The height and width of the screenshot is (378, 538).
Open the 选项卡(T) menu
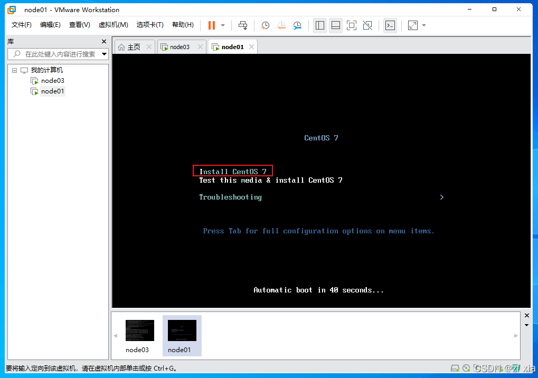pyautogui.click(x=150, y=25)
